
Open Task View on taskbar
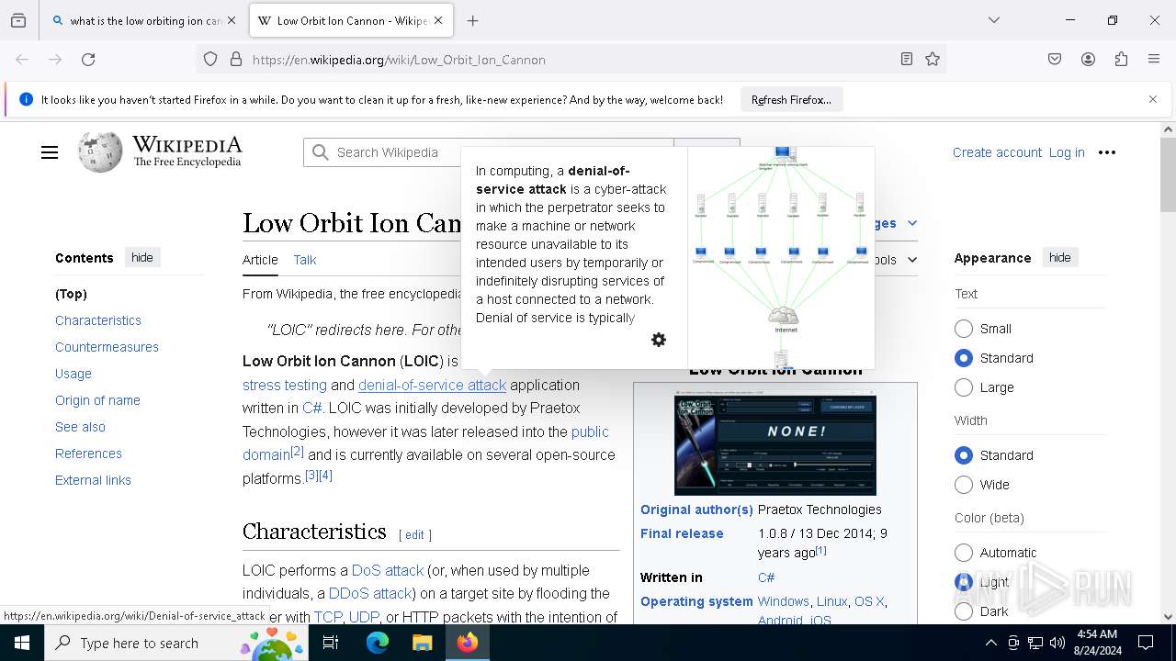pyautogui.click(x=331, y=643)
